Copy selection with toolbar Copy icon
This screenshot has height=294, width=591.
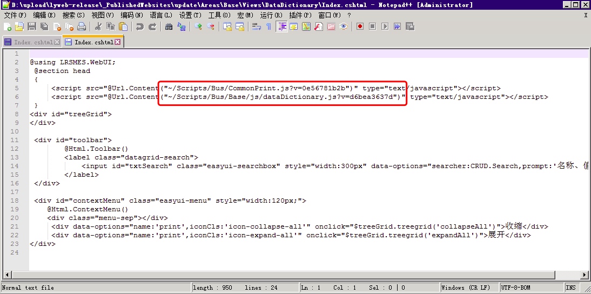tap(111, 26)
